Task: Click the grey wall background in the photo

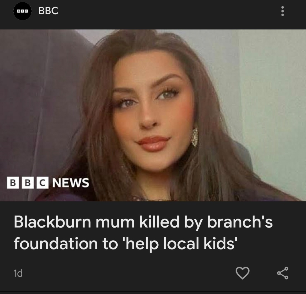Action: pos(269,98)
